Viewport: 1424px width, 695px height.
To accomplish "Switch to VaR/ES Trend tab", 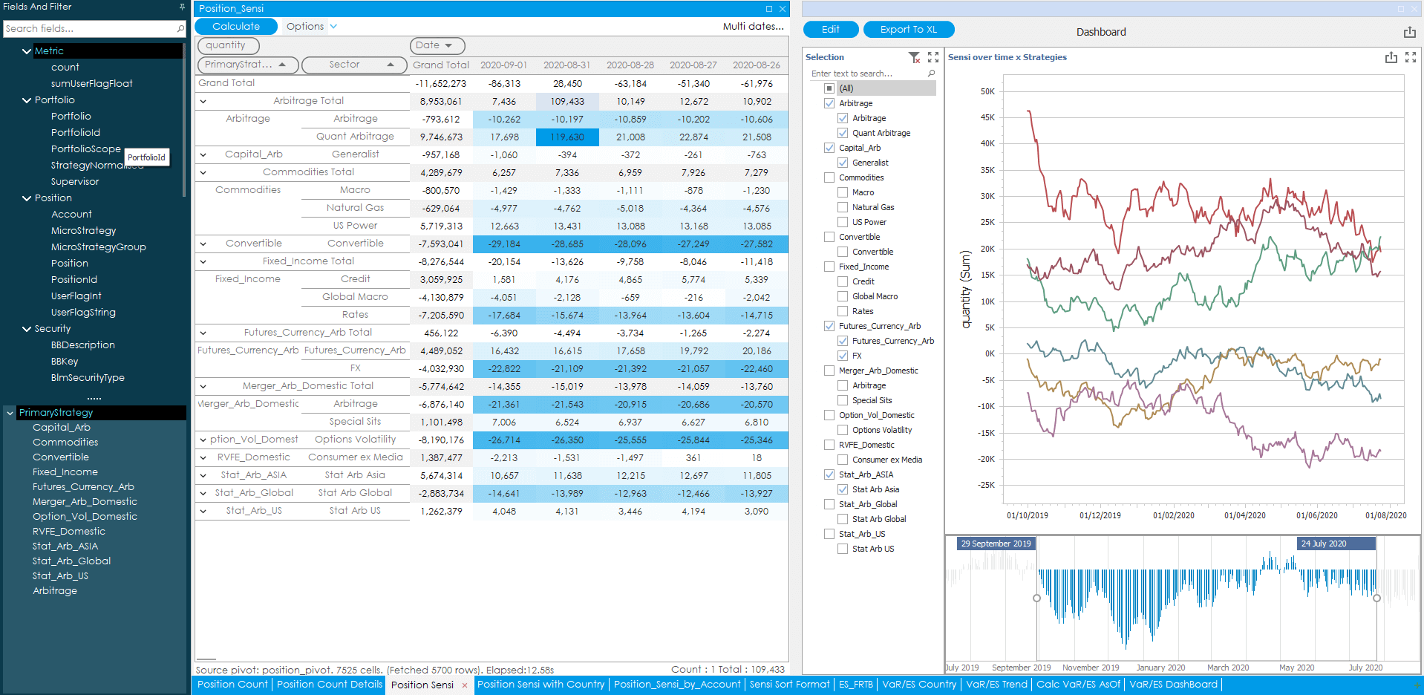I will pos(996,685).
